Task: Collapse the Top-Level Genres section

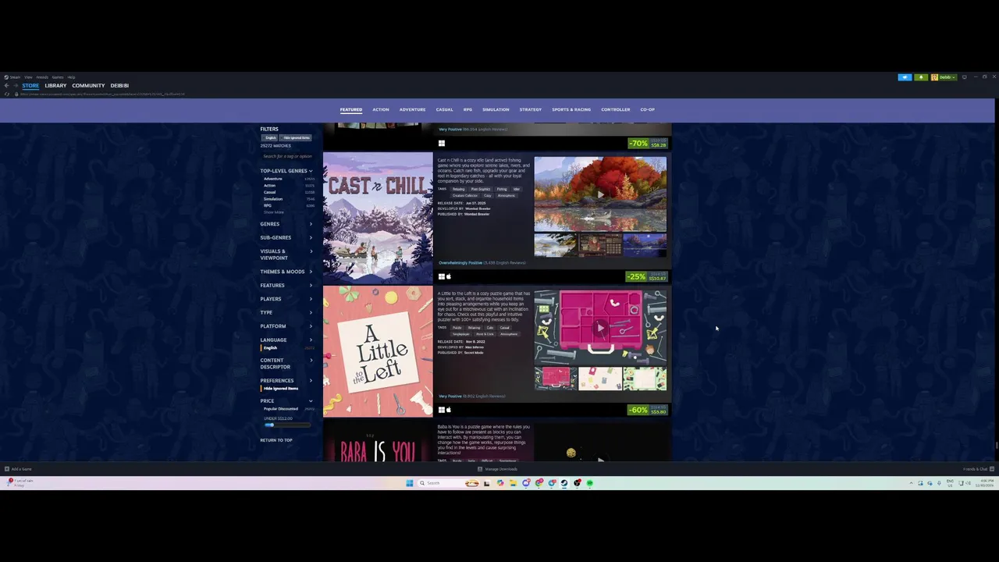Action: (286, 171)
